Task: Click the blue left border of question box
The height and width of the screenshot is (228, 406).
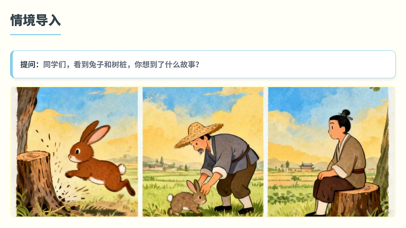Action: pyautogui.click(x=11, y=64)
